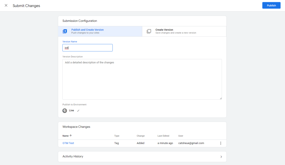Click the stacked-squares Create Version icon

(149, 31)
